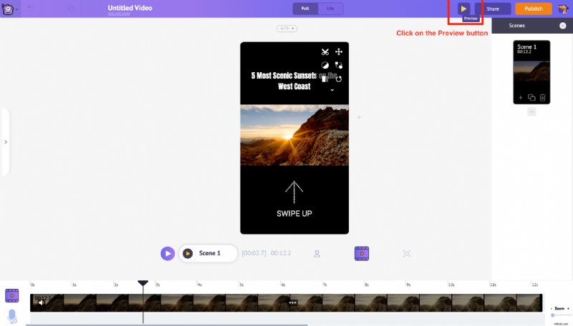573x326 pixels.
Task: Click the 10s mark on timeline ruler
Action: pyautogui.click(x=451, y=285)
